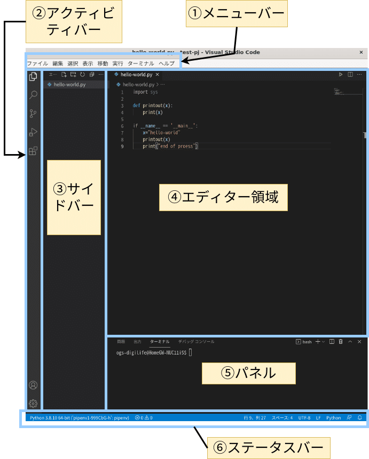This screenshot has width=369, height=459.
Task: Kill the terminal with trash icon
Action: [x=341, y=342]
